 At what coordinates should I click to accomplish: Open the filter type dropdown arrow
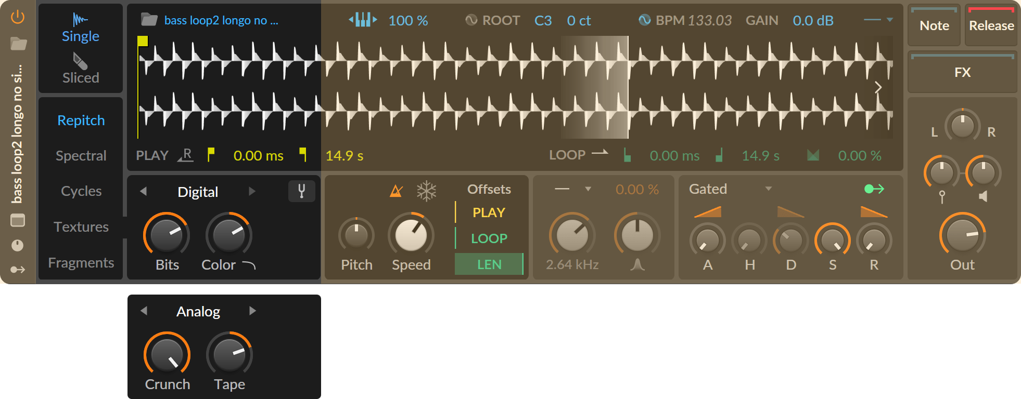(588, 189)
